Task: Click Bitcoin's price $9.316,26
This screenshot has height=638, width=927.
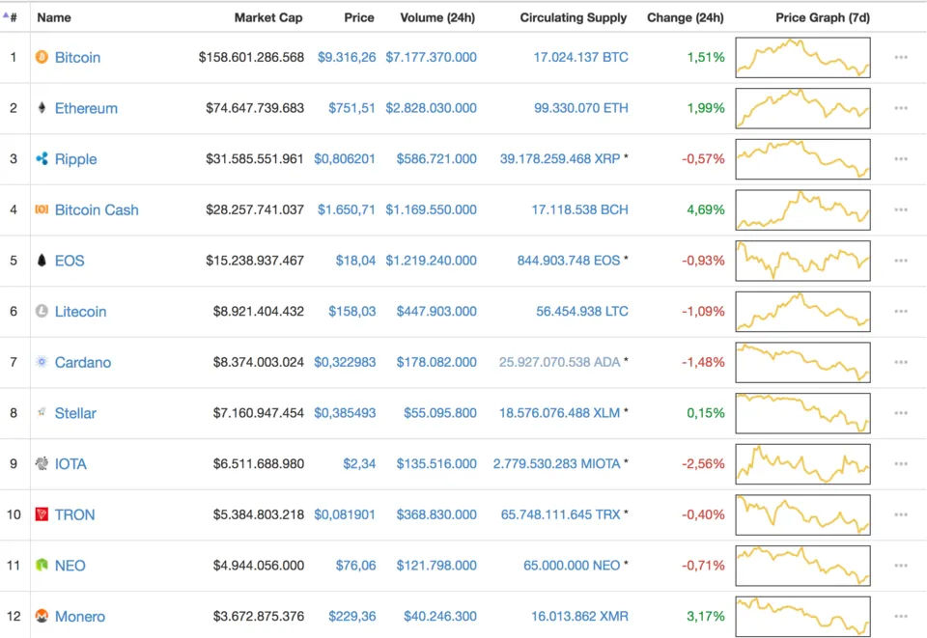Action: (347, 57)
